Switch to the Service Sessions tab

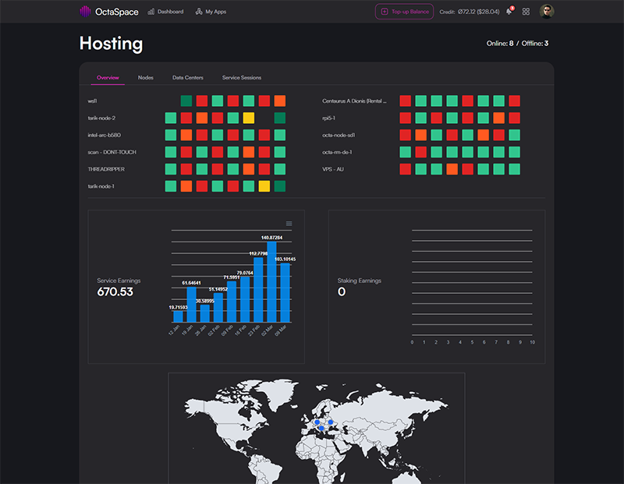point(242,78)
